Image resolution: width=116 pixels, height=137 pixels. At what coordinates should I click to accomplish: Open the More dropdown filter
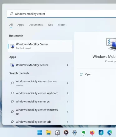[x=63, y=25]
